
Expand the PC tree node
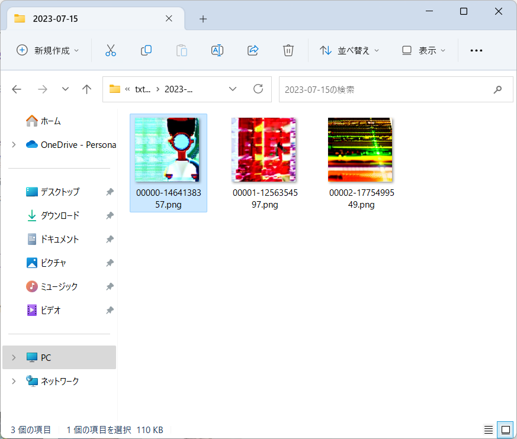(14, 357)
